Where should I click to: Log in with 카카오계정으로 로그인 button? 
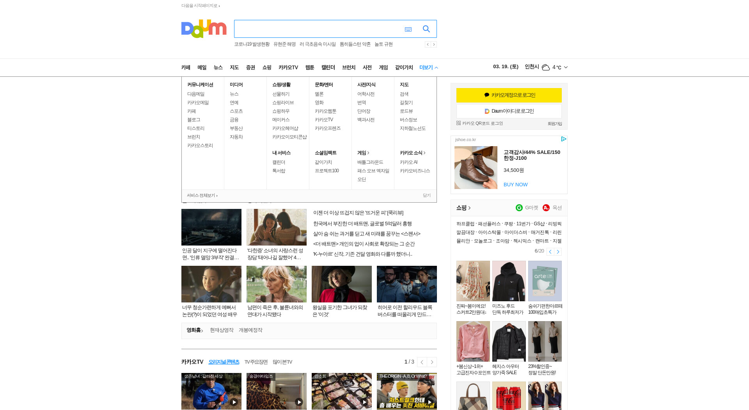509,95
